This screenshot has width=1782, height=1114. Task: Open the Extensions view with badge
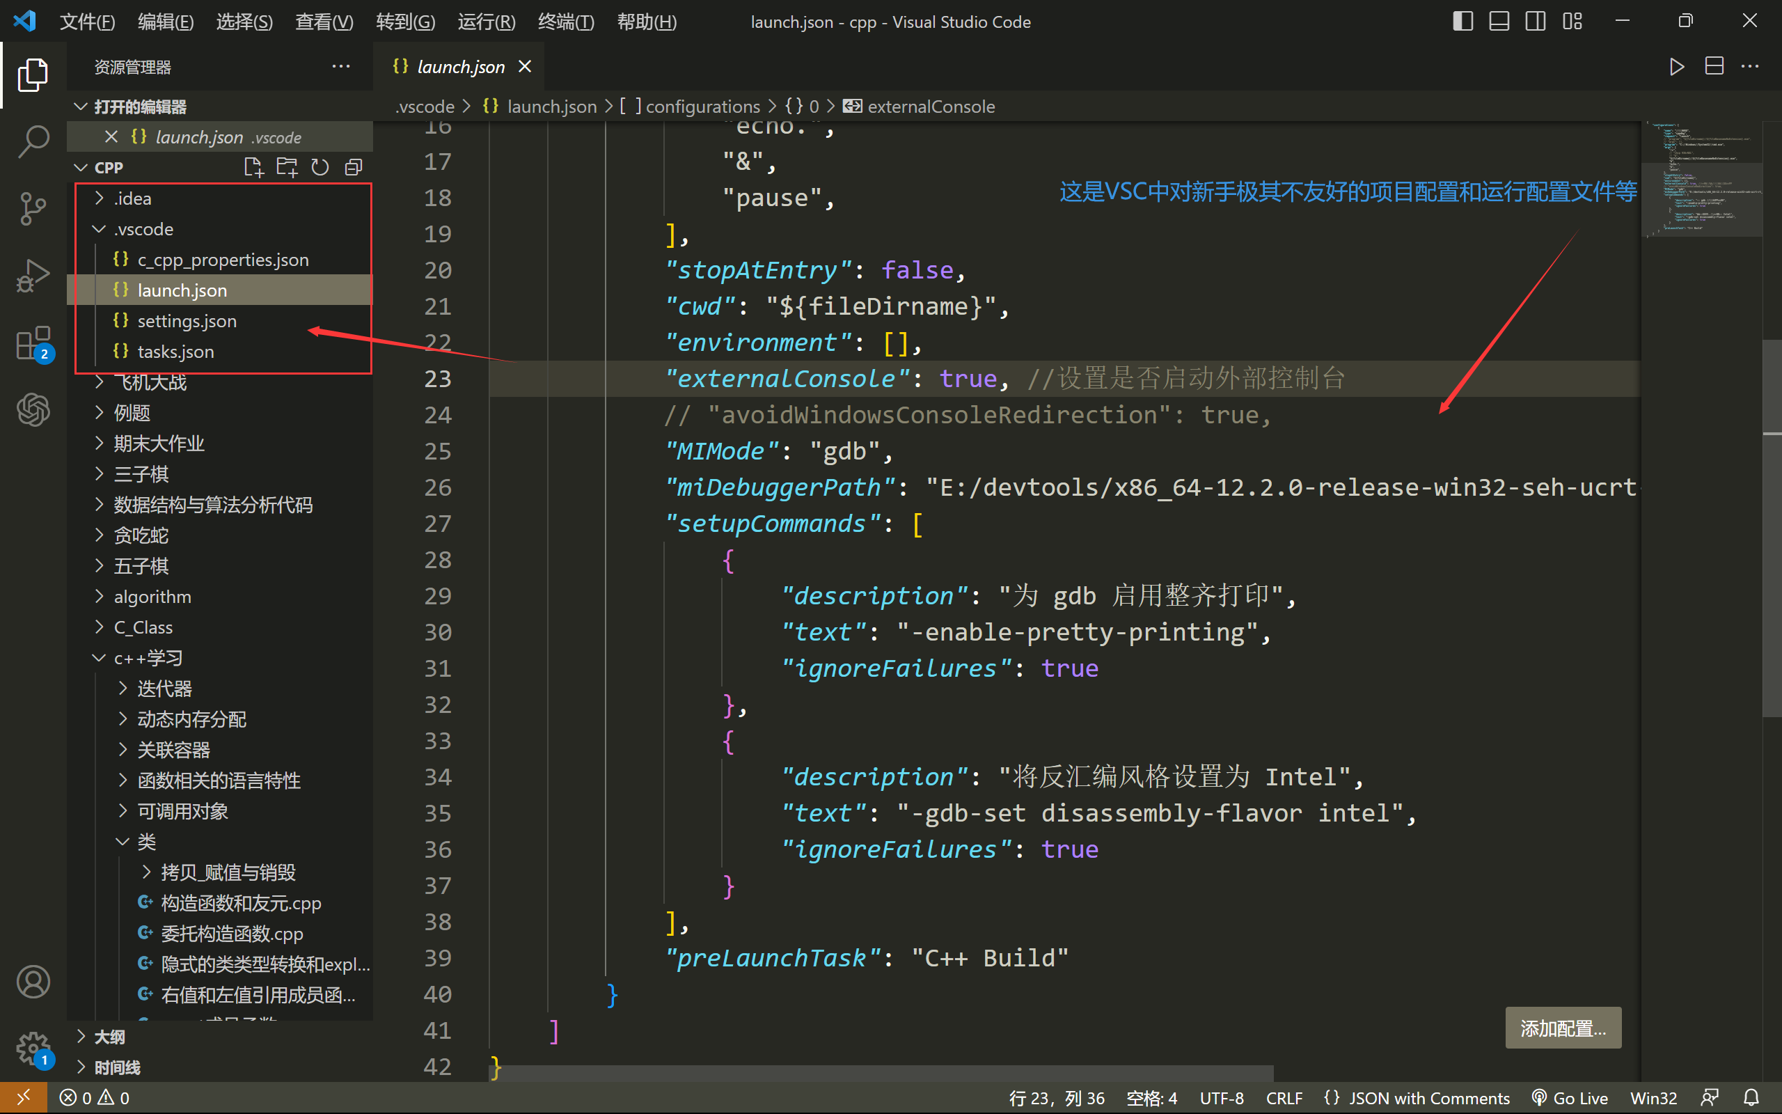(x=33, y=343)
